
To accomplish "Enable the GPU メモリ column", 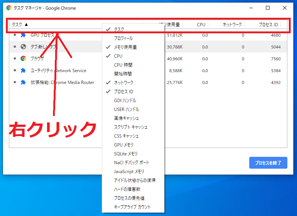I will click(133, 145).
